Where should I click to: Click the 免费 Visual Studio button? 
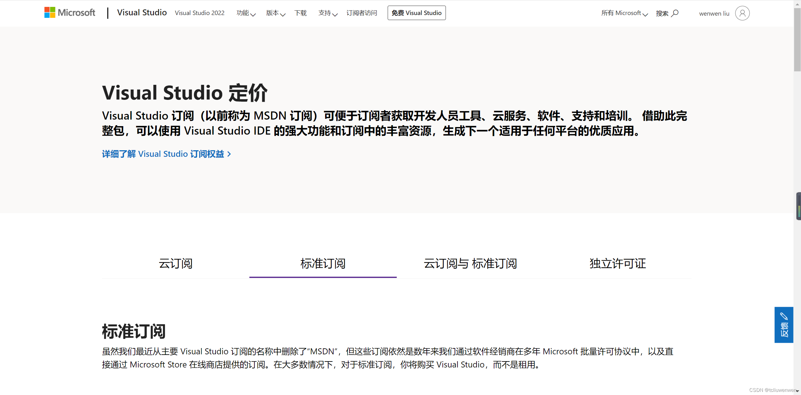click(416, 13)
